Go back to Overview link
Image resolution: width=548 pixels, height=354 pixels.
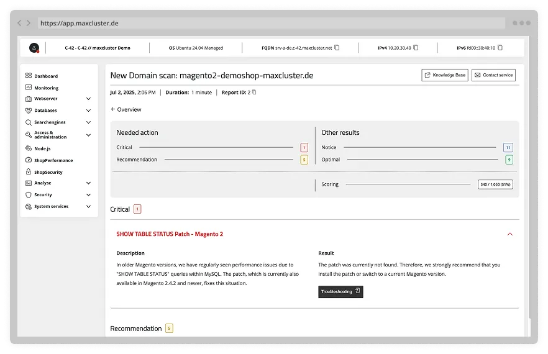pyautogui.click(x=126, y=109)
